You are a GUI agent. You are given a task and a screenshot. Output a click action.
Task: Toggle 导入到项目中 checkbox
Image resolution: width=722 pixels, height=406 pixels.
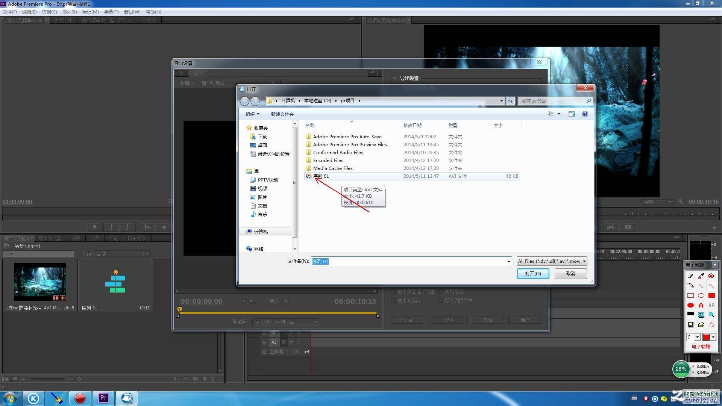click(441, 300)
